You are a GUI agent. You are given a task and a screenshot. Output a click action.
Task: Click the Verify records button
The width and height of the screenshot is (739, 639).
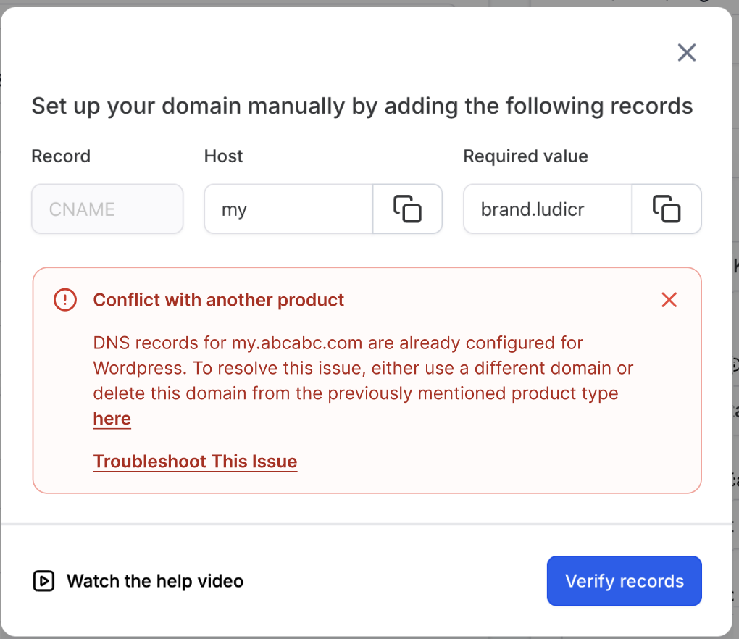[624, 580]
